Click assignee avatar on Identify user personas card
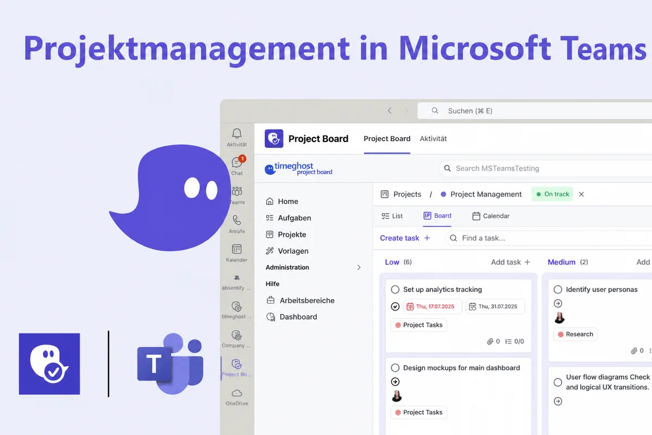Screen dimensions: 652x435 pyautogui.click(x=560, y=318)
